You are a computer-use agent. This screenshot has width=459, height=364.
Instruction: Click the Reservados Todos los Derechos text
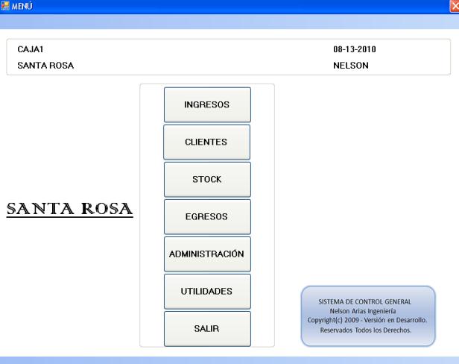pyautogui.click(x=367, y=330)
